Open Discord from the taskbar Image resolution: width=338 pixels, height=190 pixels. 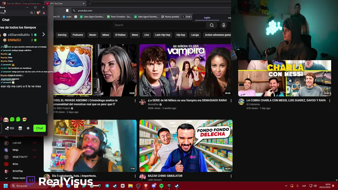click(154, 186)
